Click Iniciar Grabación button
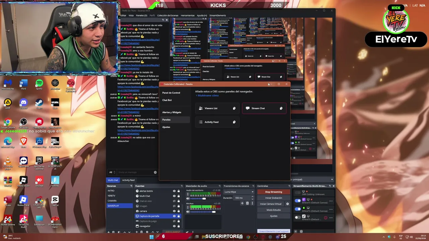 (x=273, y=198)
